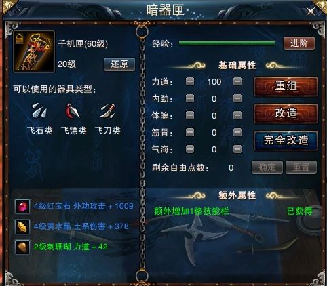
Task: Decrease 力道 with left minus button
Action: coord(190,81)
